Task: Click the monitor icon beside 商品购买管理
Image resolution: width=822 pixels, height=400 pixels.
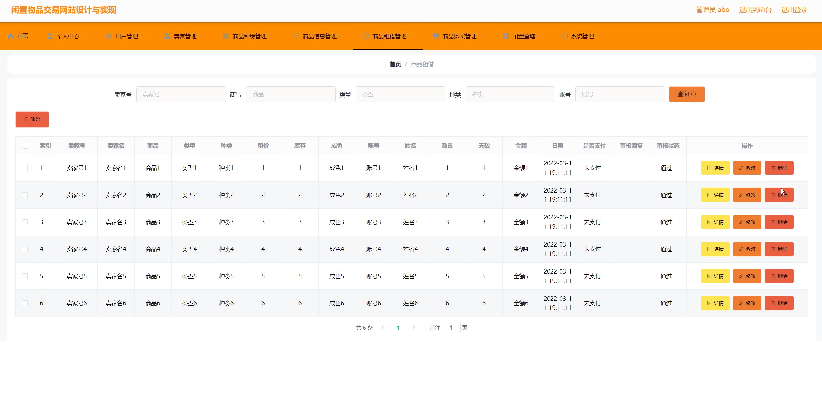Action: 436,36
